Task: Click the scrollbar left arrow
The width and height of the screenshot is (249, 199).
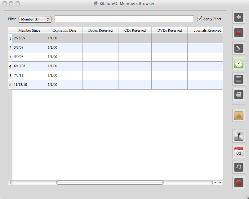Action: point(215,182)
